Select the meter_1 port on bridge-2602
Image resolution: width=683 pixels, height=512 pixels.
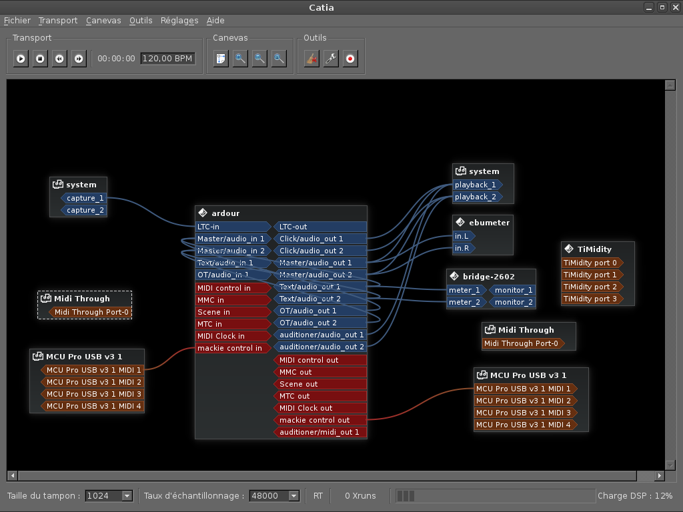[x=466, y=290]
